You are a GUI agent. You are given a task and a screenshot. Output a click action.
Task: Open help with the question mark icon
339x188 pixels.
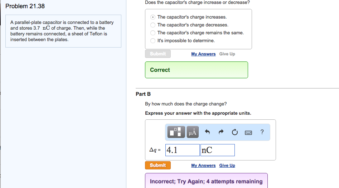[262, 132]
